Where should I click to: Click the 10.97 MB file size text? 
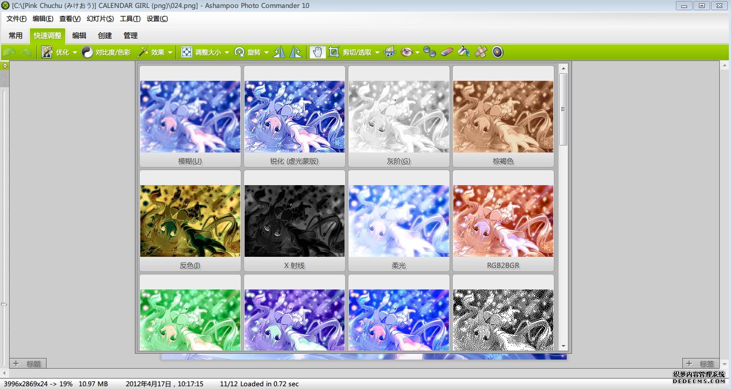pyautogui.click(x=93, y=384)
